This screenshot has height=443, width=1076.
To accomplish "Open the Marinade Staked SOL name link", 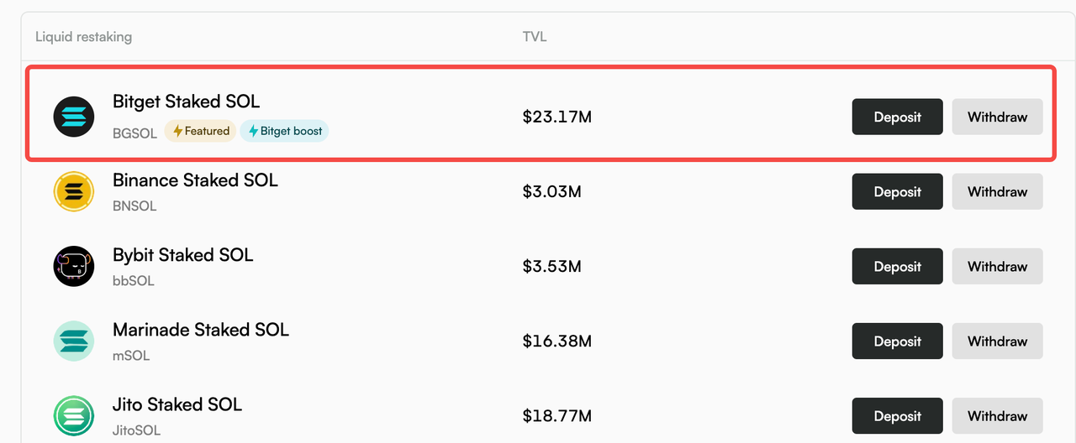I will [x=200, y=330].
